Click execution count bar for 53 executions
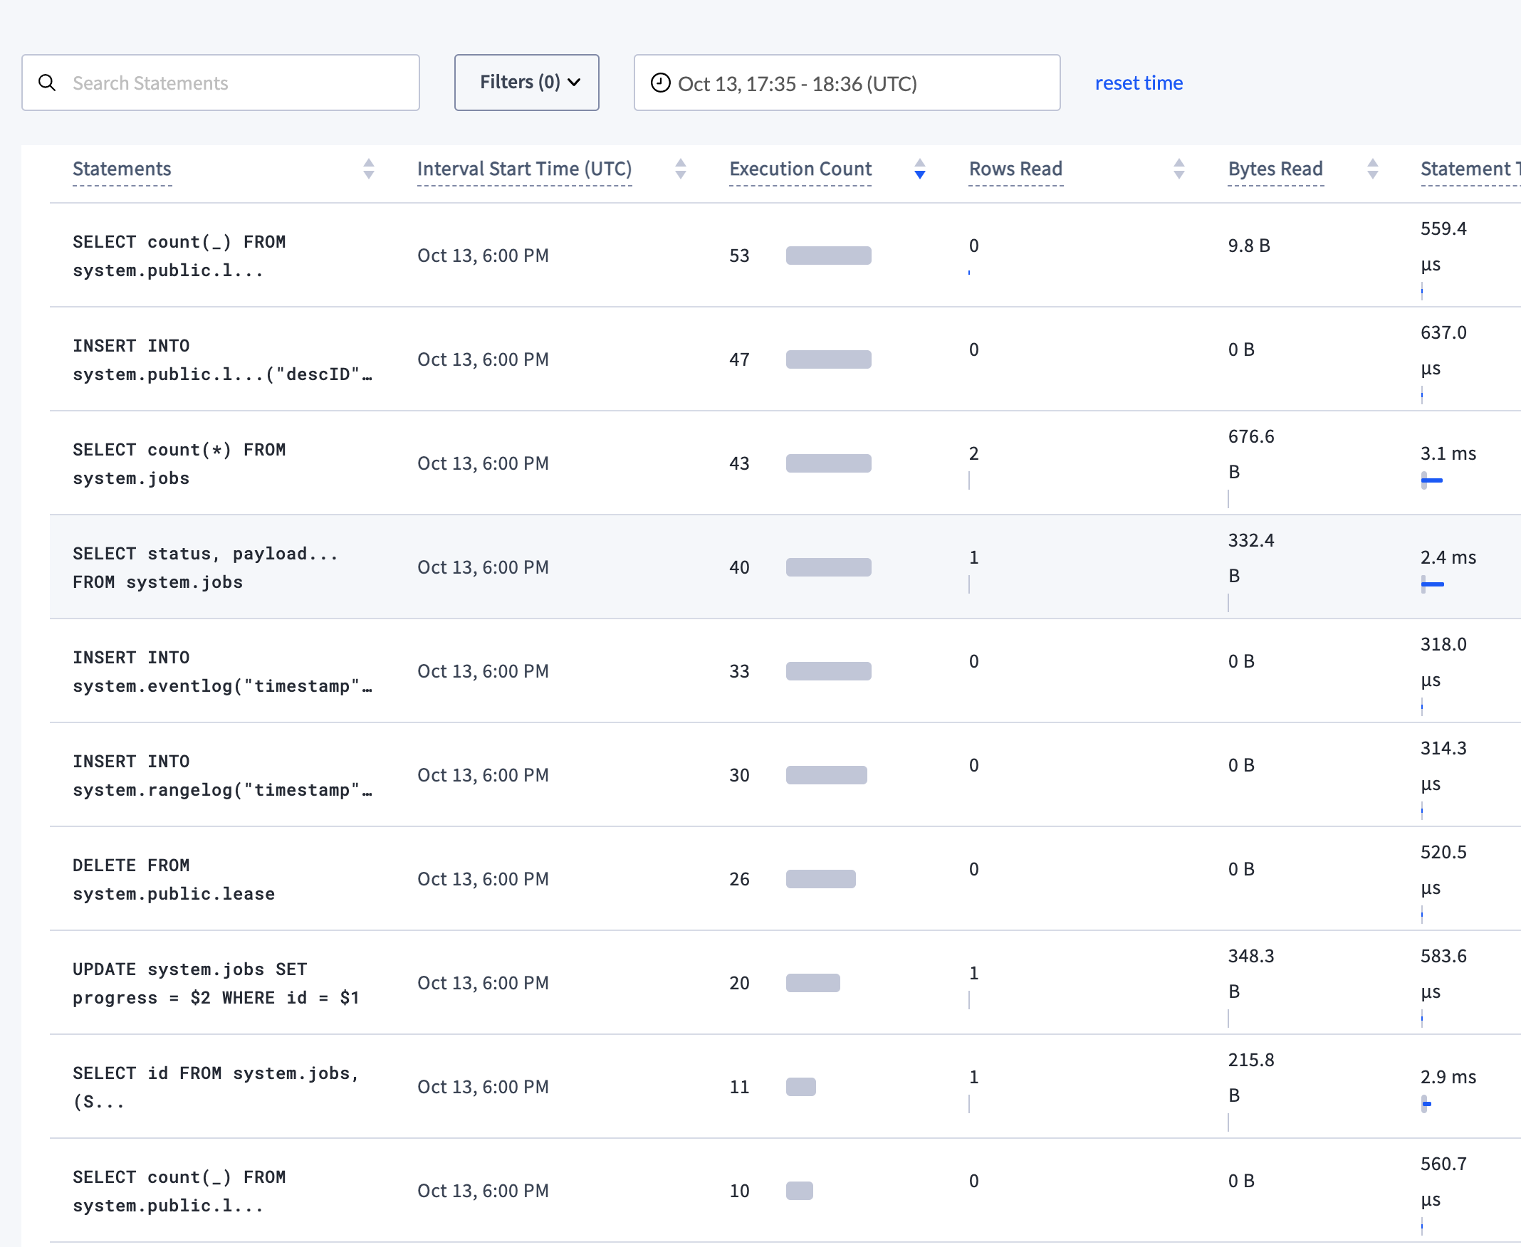 tap(827, 256)
